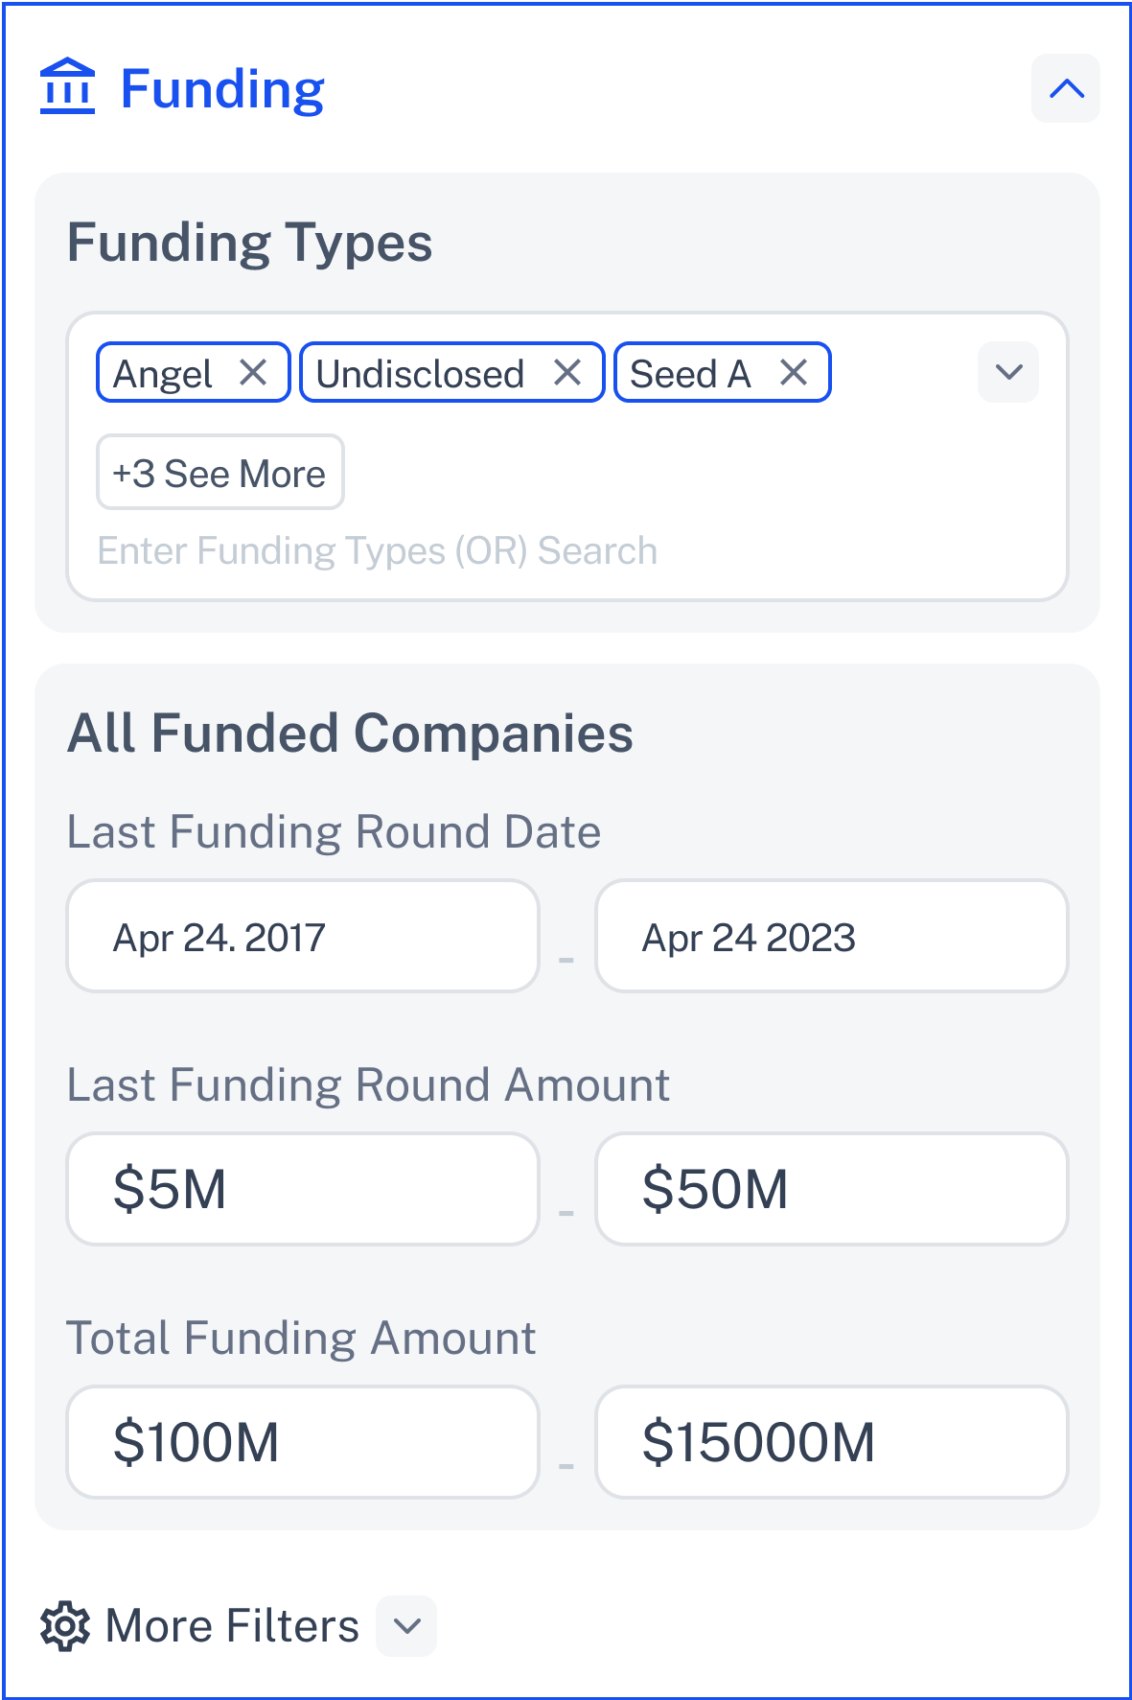Image resolution: width=1132 pixels, height=1700 pixels.
Task: Click the Funding bank building icon
Action: pyautogui.click(x=67, y=87)
